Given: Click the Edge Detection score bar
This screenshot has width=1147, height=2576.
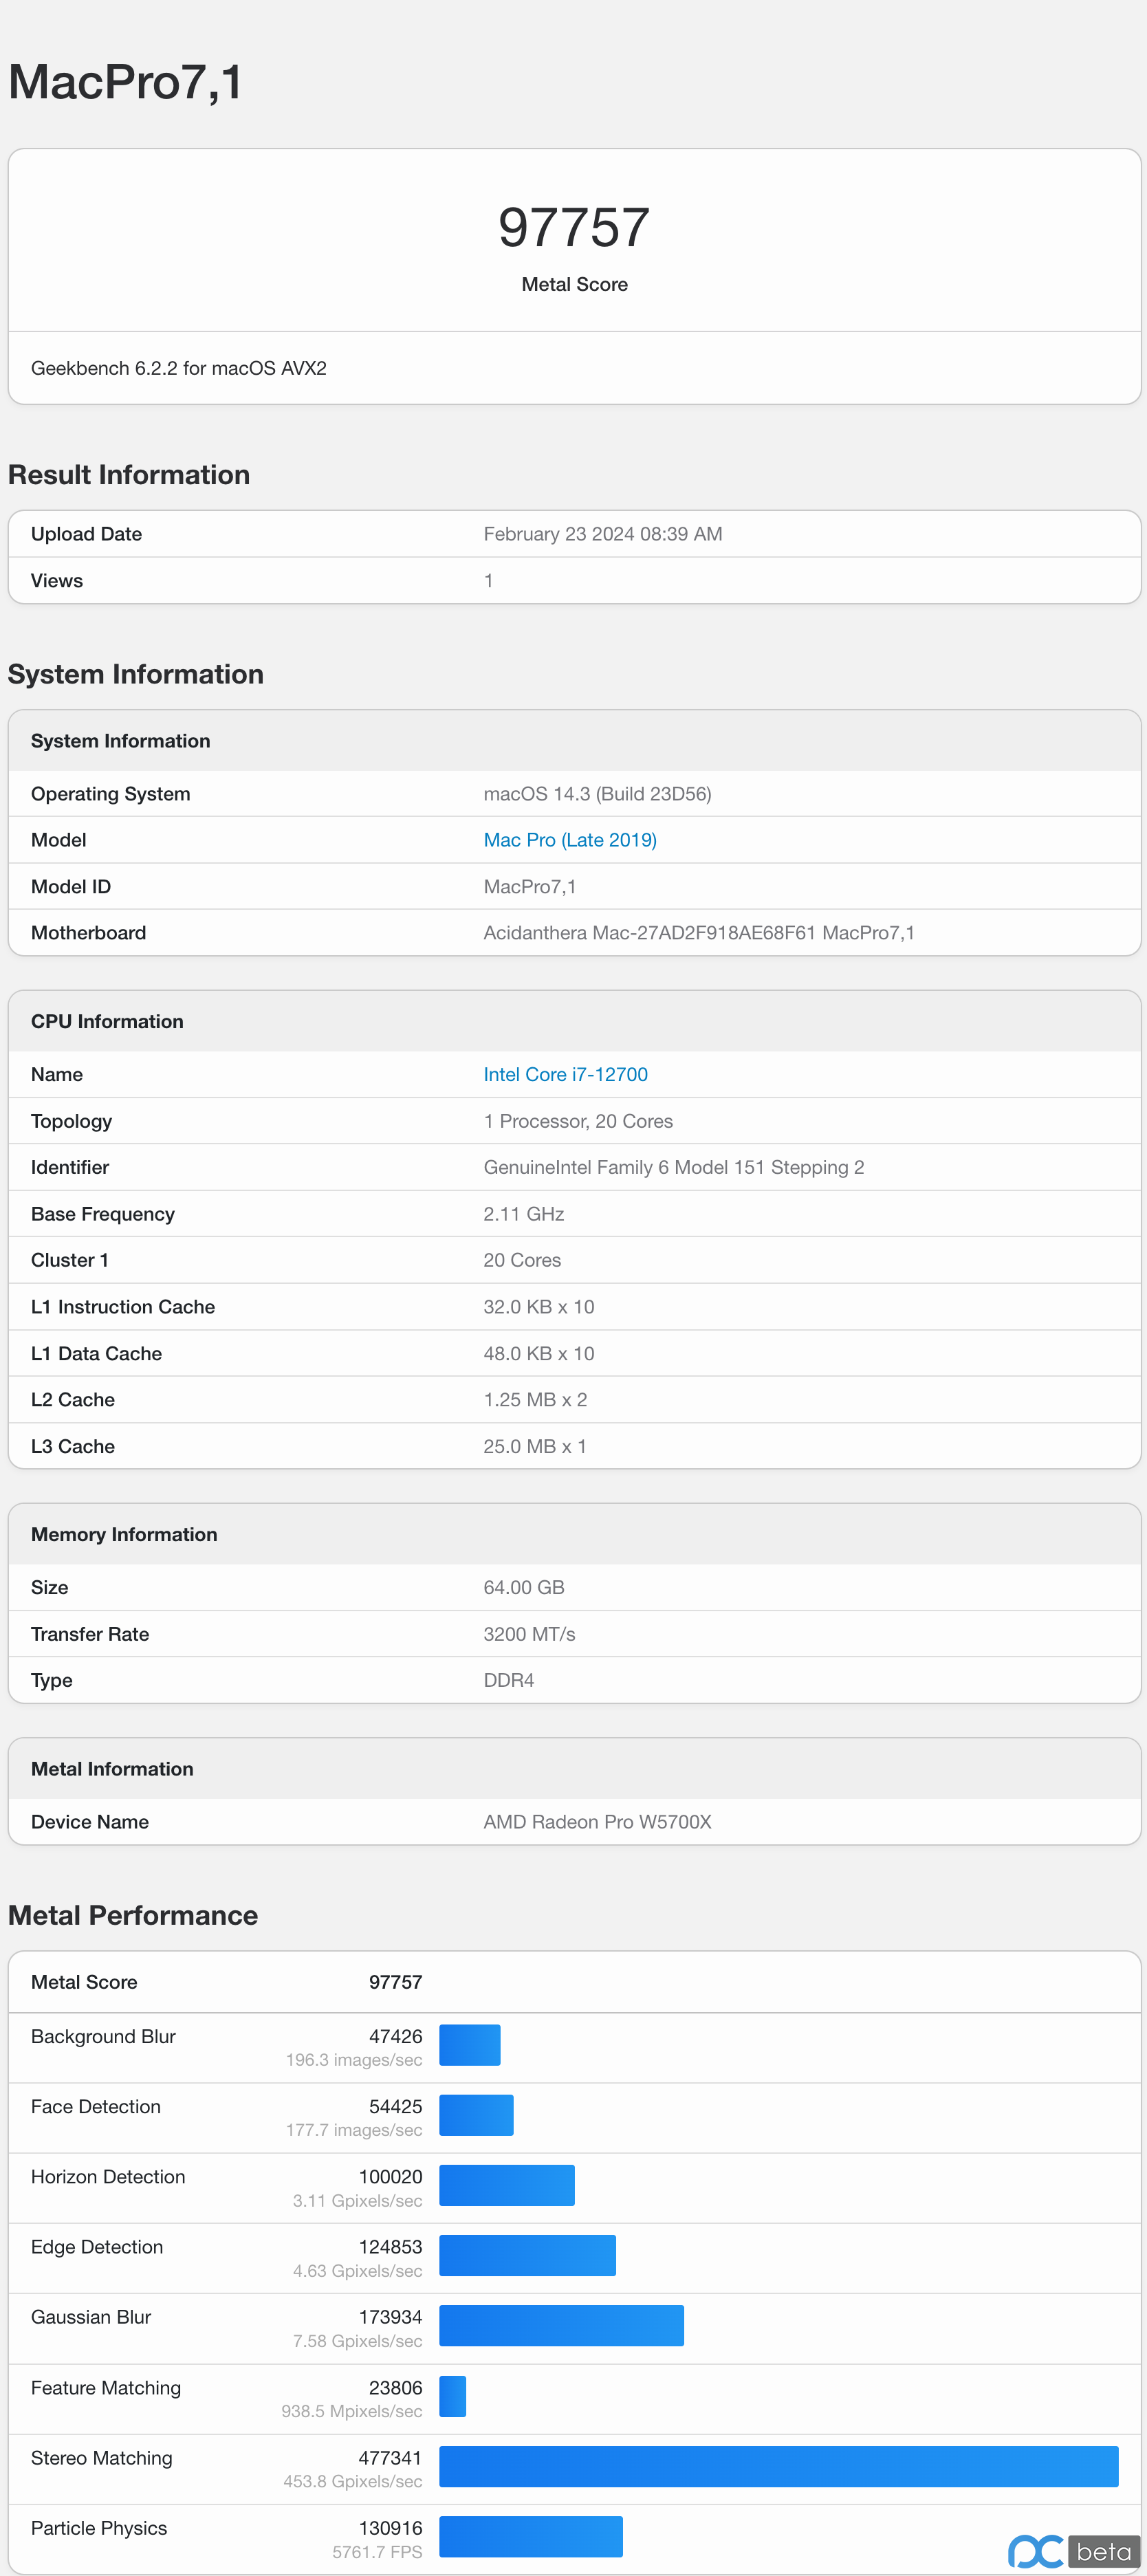Looking at the screenshot, I should click(527, 2255).
